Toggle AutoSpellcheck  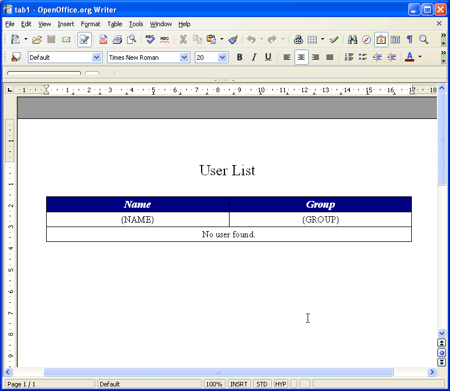[165, 39]
